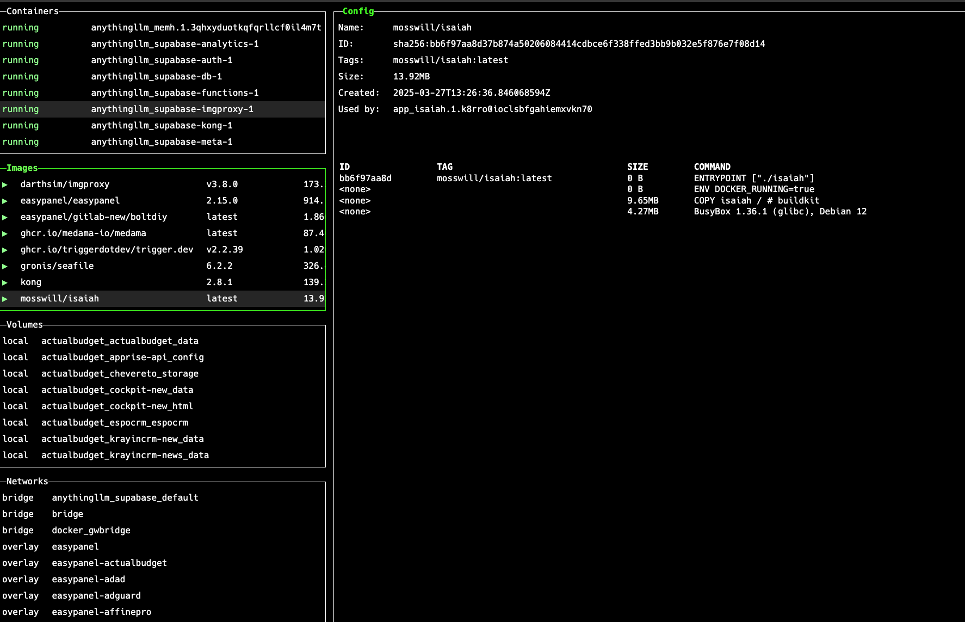The width and height of the screenshot is (965, 622).
Task: Click the arrow icon beside gronis/seafile
Action: (x=5, y=266)
